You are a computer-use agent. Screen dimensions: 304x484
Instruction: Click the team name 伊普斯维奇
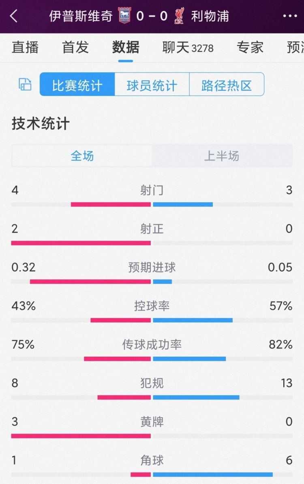[80, 15]
